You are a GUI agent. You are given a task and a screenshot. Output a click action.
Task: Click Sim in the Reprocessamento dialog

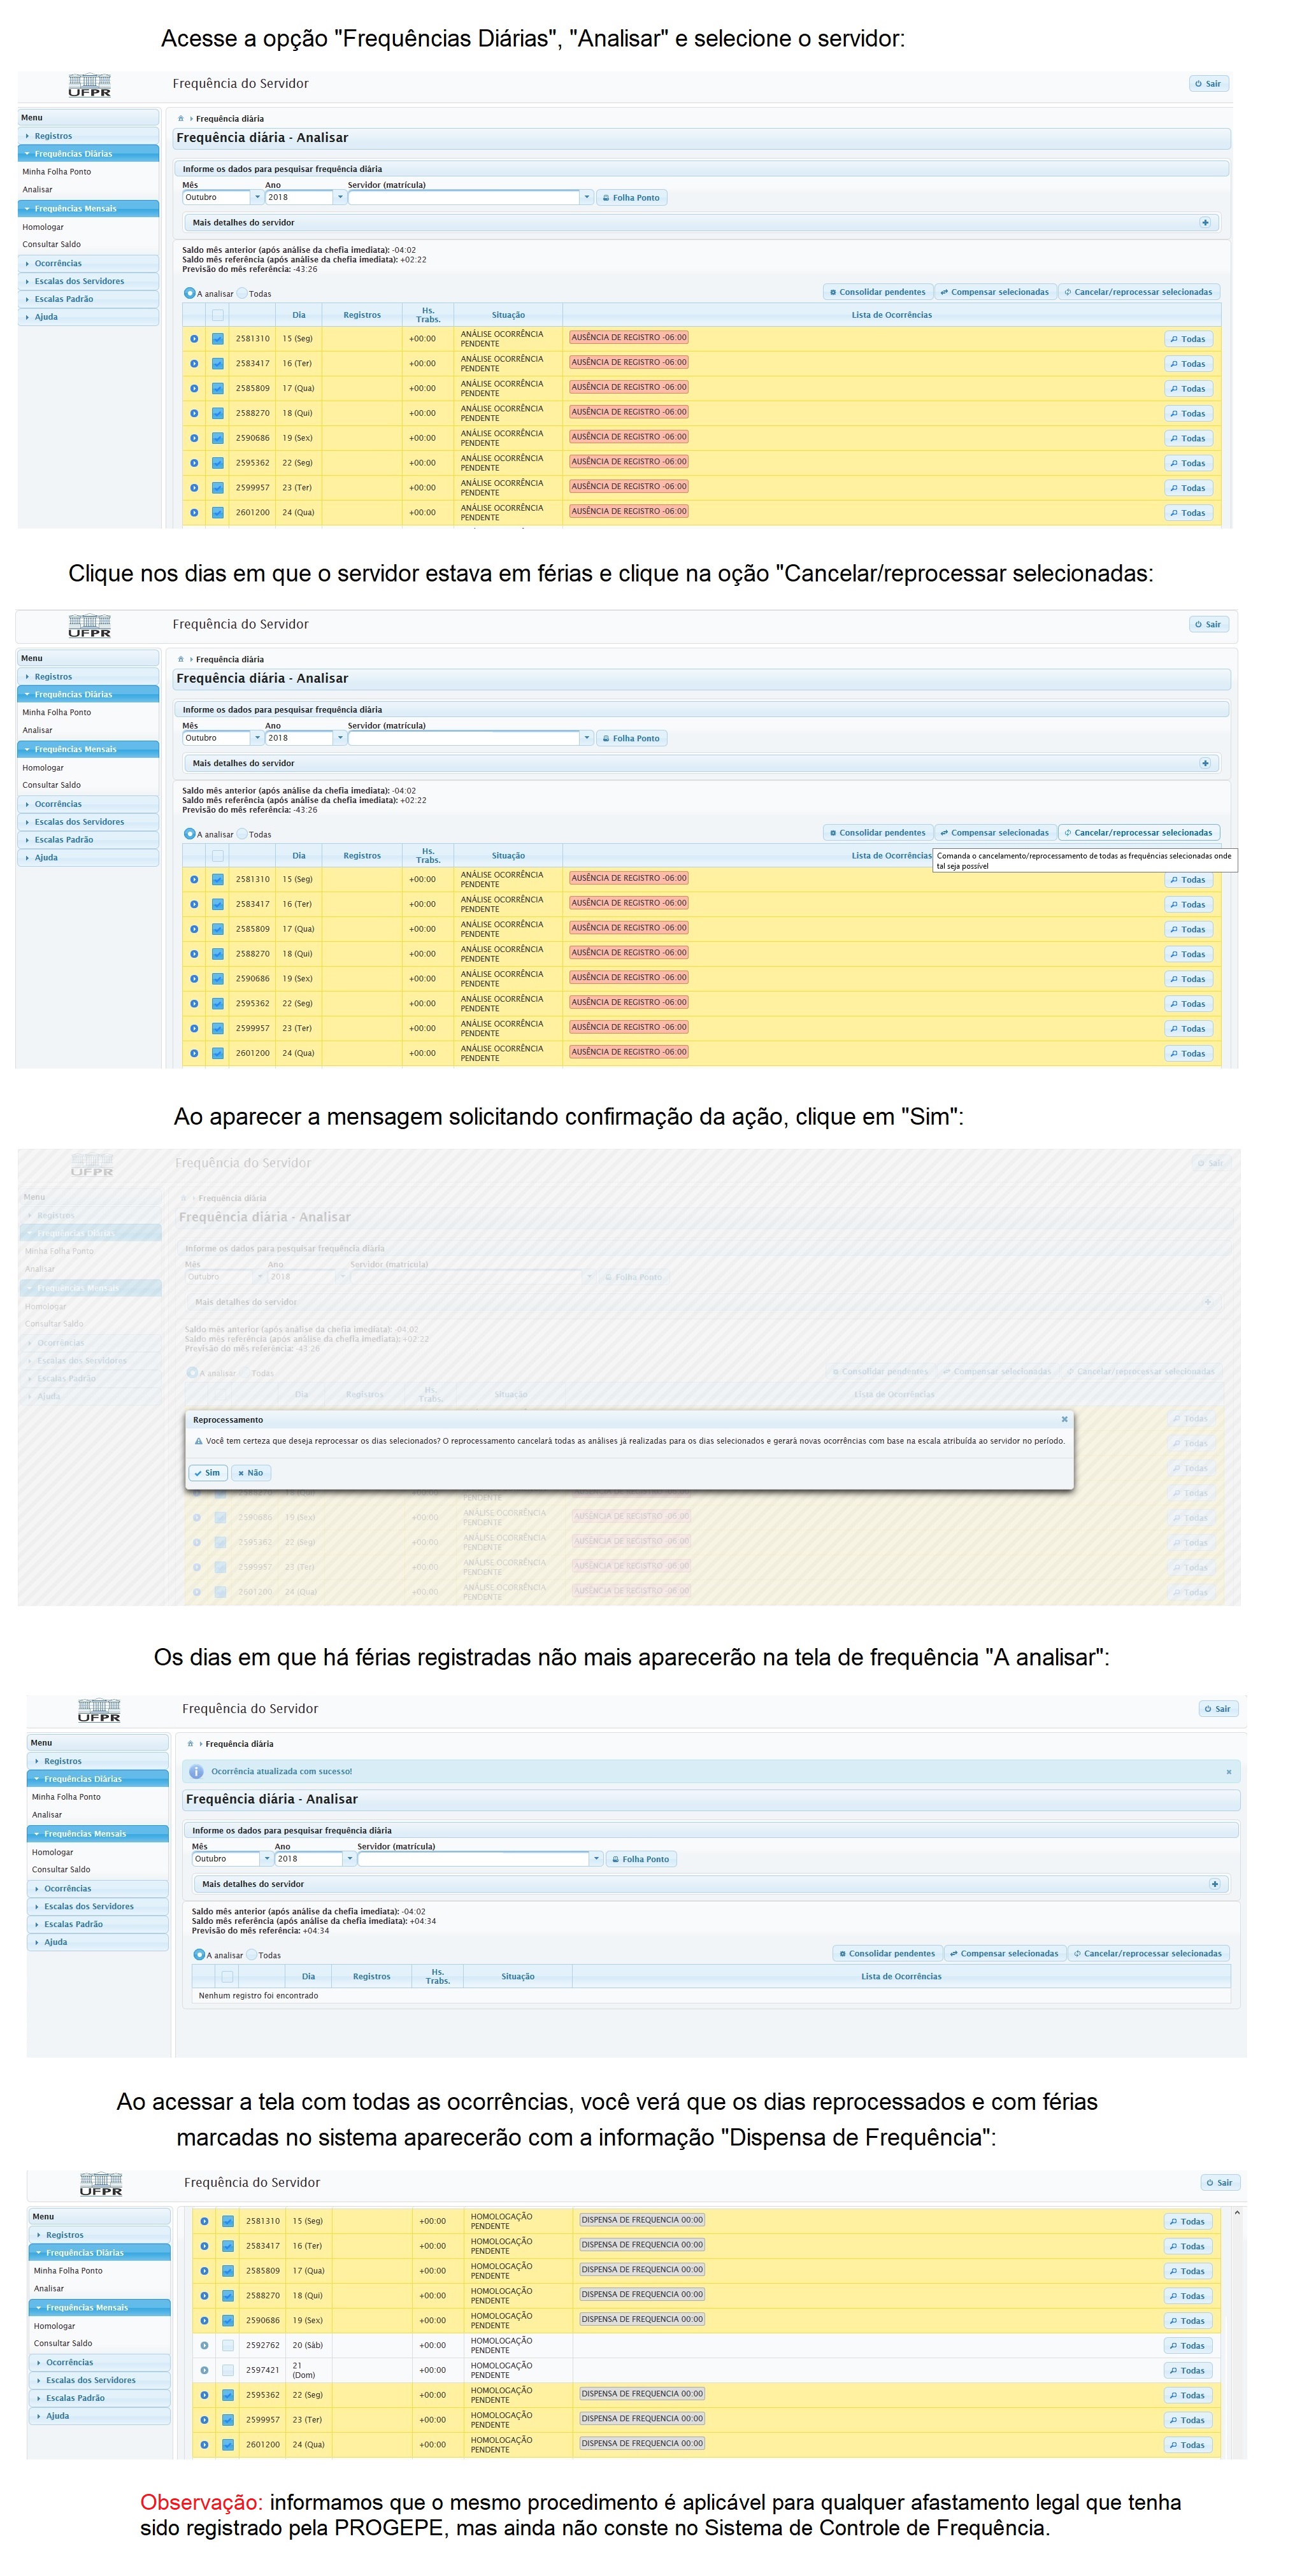pos(208,1473)
